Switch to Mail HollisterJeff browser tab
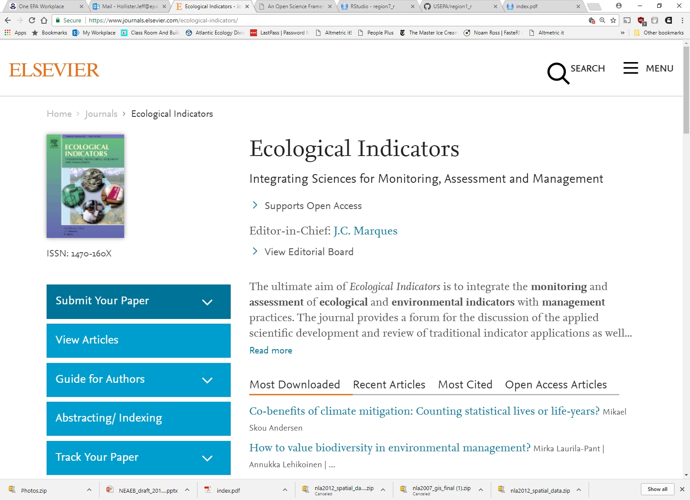Screen dimensions: 690x500 click(129, 6)
